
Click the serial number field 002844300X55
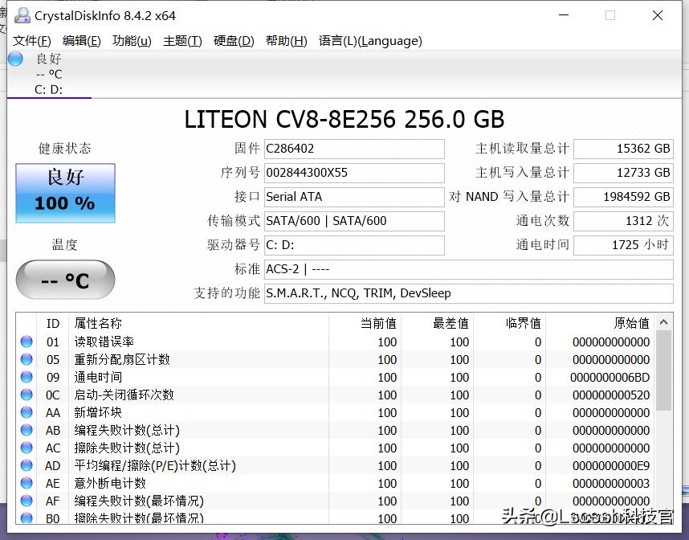pyautogui.click(x=353, y=173)
